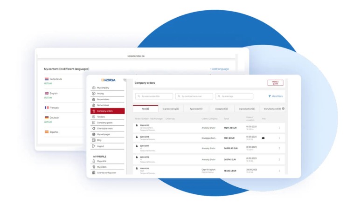Click the order number search field
Screen dimensions: 361x212
pos(154,96)
